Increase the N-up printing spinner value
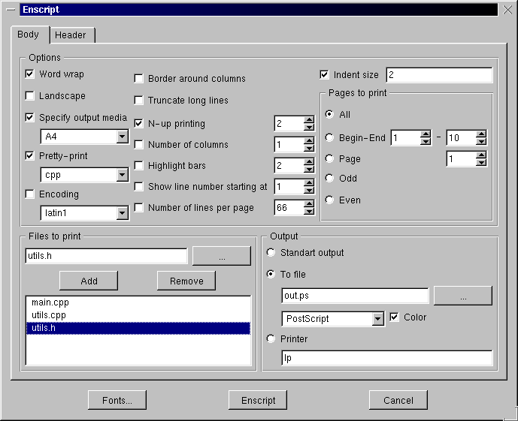 coord(308,120)
